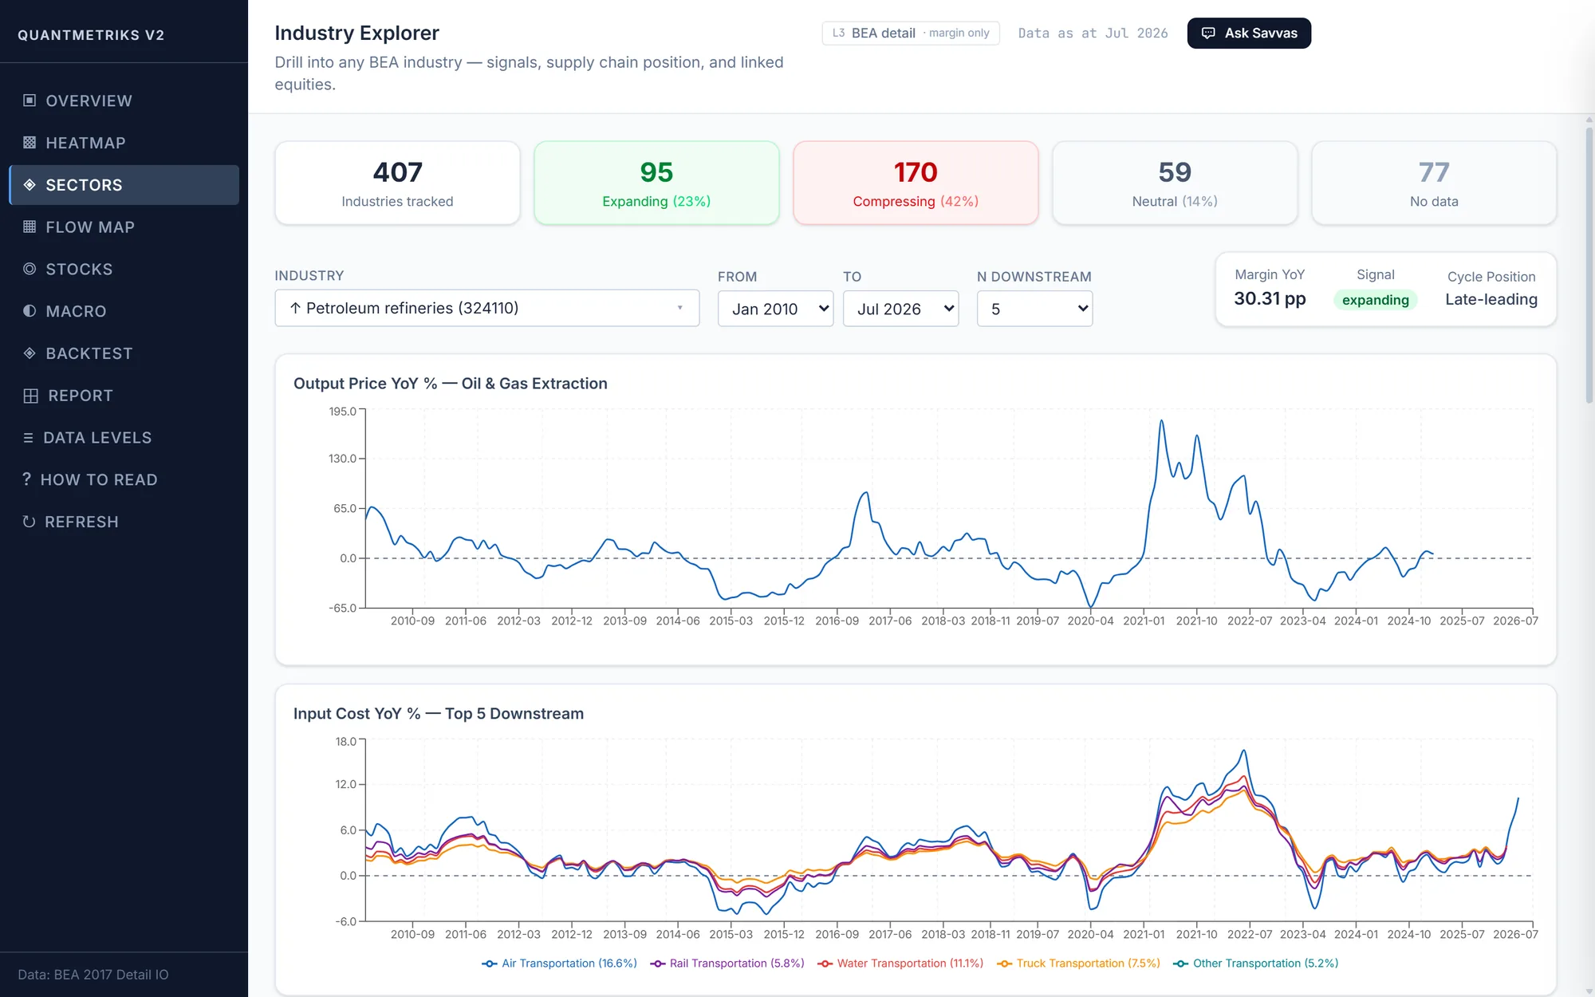The width and height of the screenshot is (1595, 997).
Task: Click the How To Read question icon
Action: coord(26,479)
